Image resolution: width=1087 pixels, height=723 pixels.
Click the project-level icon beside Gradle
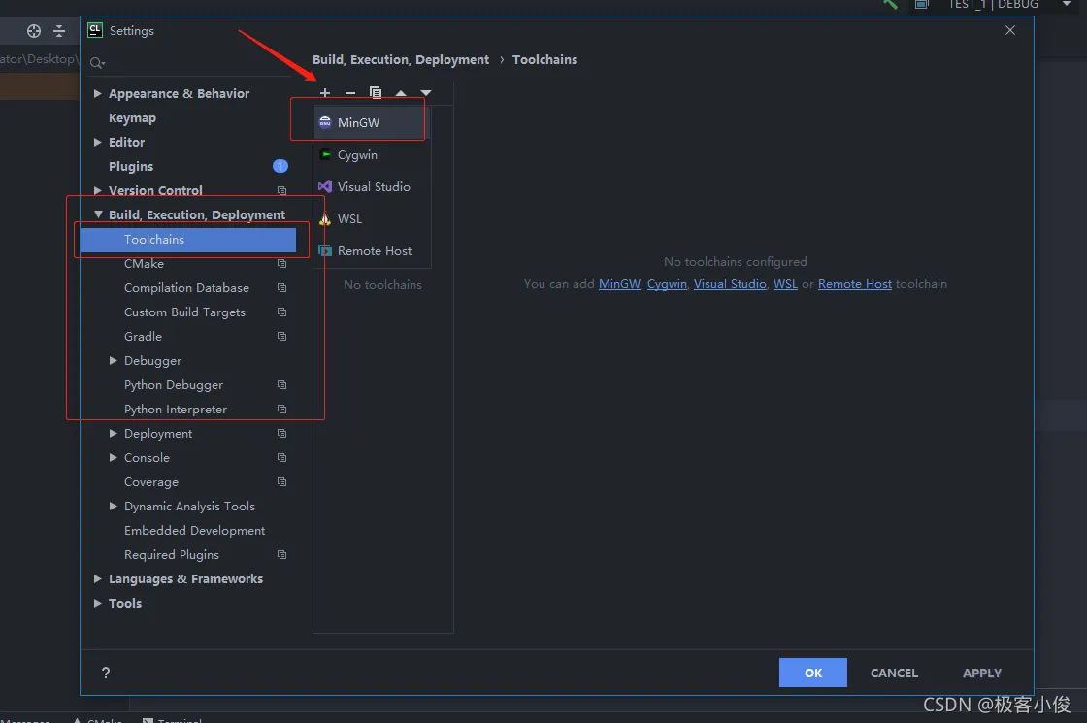pos(281,336)
